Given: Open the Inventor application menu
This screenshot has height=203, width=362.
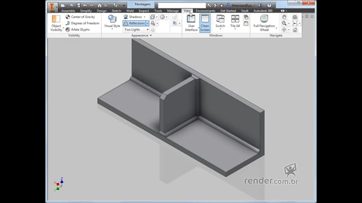Looking at the screenshot, I should tap(52, 7).
